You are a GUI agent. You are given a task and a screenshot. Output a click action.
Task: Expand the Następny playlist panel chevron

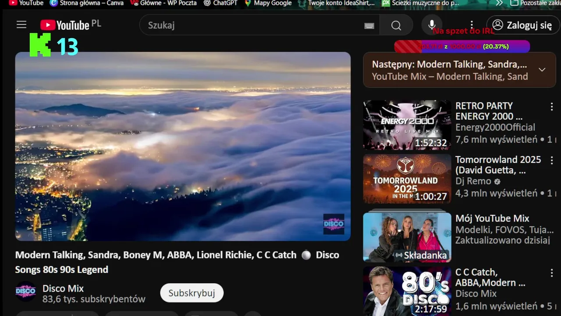click(x=542, y=70)
